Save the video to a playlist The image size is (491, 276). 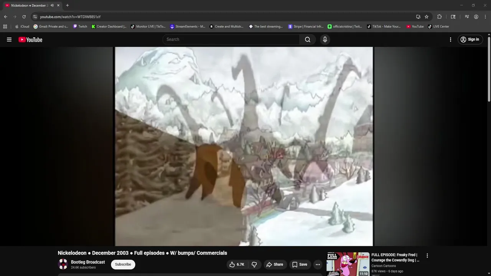pos(300,264)
